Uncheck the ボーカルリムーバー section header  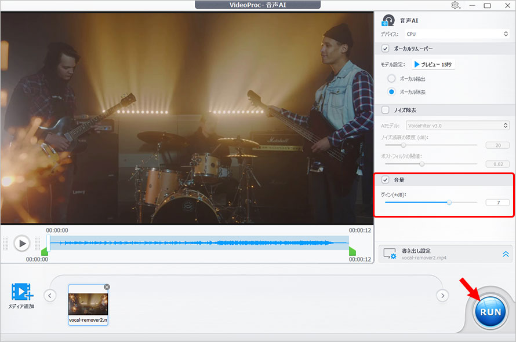[x=384, y=49]
